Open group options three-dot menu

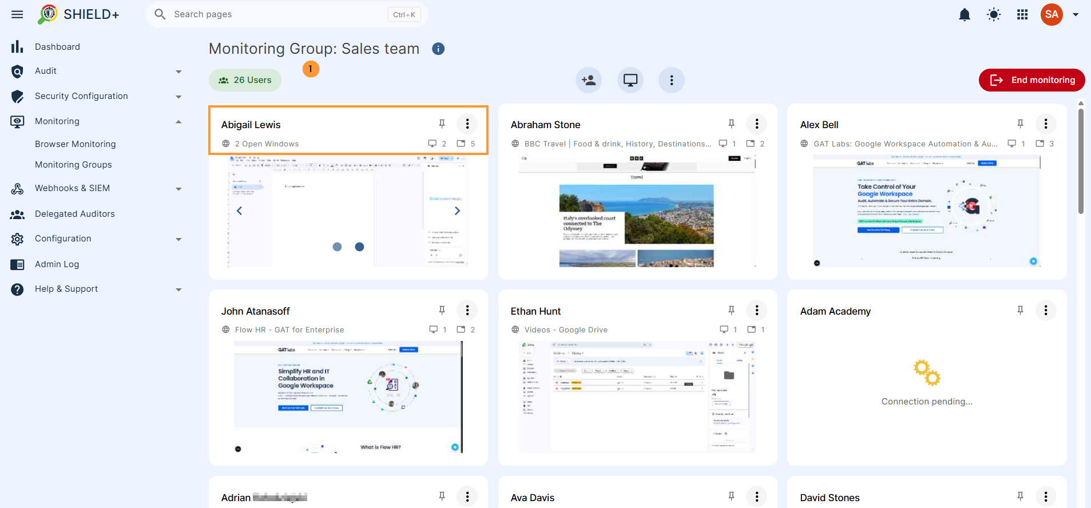click(x=672, y=80)
